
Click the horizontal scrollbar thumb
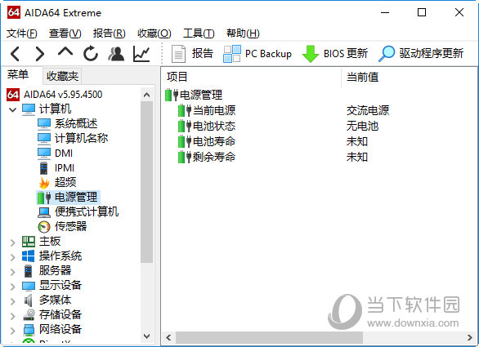pyautogui.click(x=269, y=337)
